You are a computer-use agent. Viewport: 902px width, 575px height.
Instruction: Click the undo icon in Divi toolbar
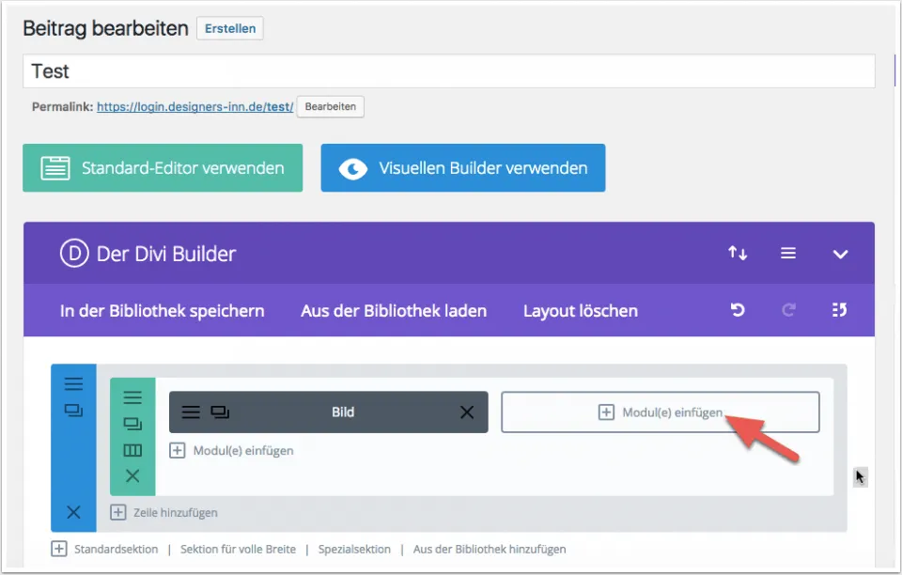pos(738,310)
